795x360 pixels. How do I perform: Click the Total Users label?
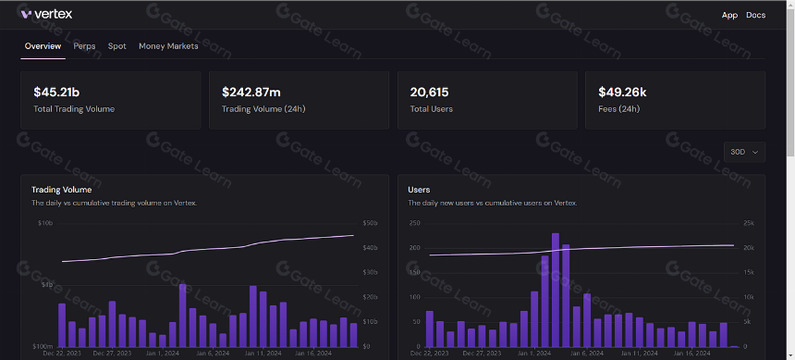431,108
